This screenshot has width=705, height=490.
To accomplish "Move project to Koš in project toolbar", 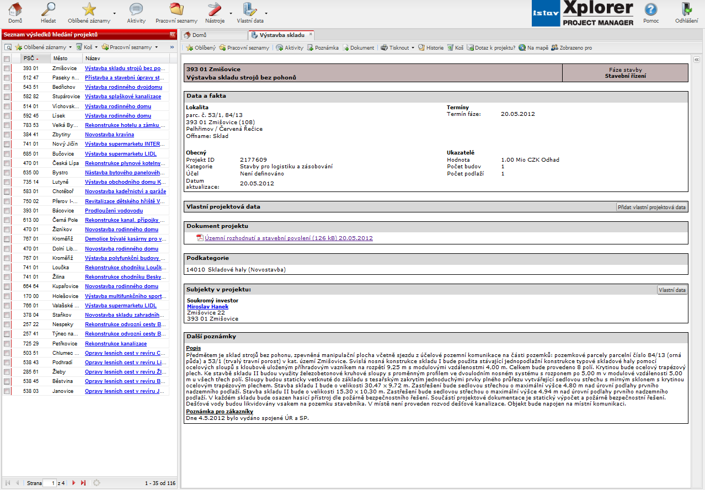I will 455,48.
